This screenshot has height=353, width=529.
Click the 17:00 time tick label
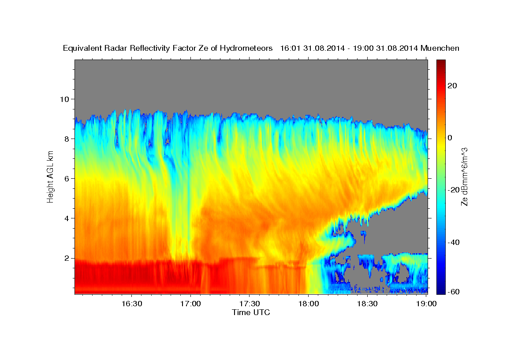click(x=190, y=304)
